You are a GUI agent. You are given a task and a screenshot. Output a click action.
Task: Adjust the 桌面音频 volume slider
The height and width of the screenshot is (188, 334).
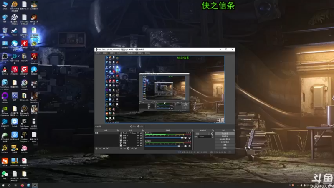pyautogui.click(x=164, y=146)
